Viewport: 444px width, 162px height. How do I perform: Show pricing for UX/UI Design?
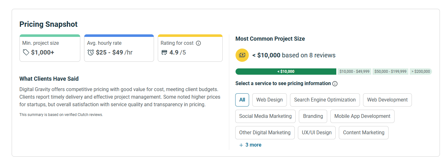pyautogui.click(x=317, y=133)
